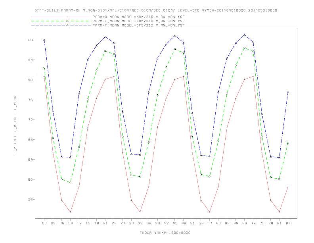Click y-axis tick label 60
The image size is (314, 243).
coord(30,179)
